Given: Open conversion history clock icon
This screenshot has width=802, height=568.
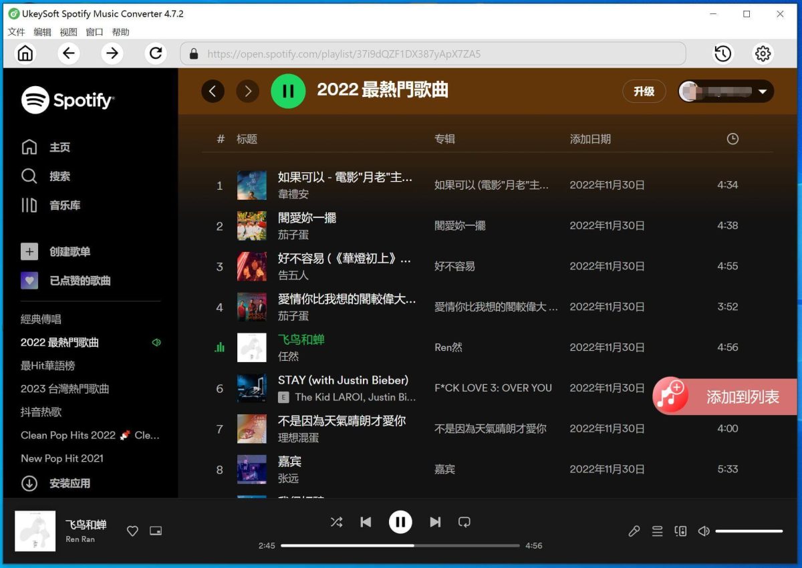Looking at the screenshot, I should pos(722,53).
